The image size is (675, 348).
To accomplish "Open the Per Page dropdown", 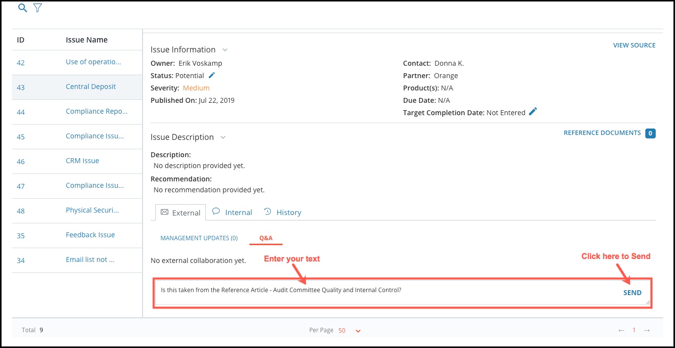I will (x=349, y=330).
